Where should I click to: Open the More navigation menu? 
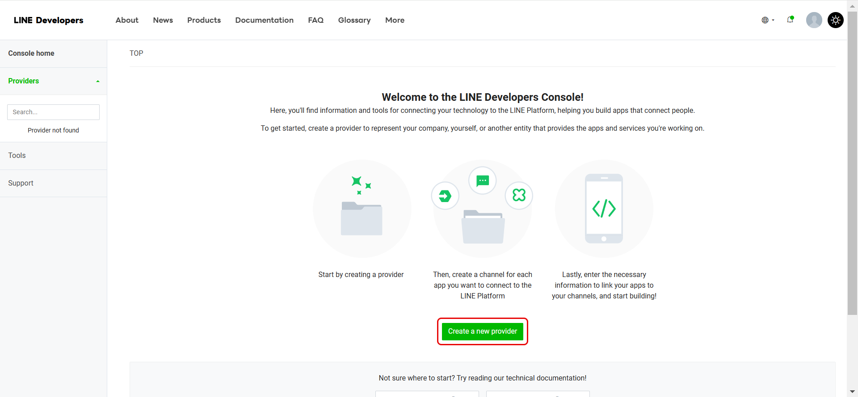(x=395, y=20)
